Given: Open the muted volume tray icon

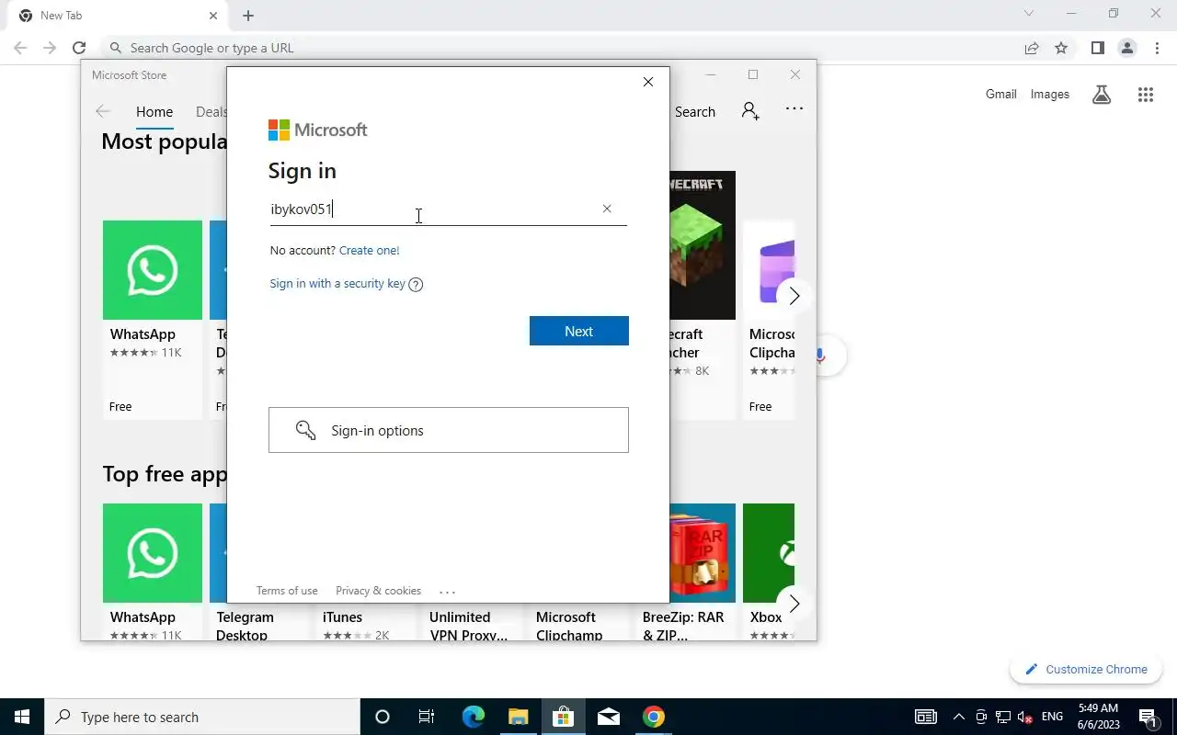Looking at the screenshot, I should (x=1025, y=717).
